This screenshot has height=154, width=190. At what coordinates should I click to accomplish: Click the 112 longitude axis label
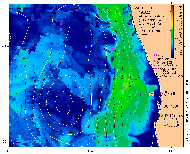(9, 151)
